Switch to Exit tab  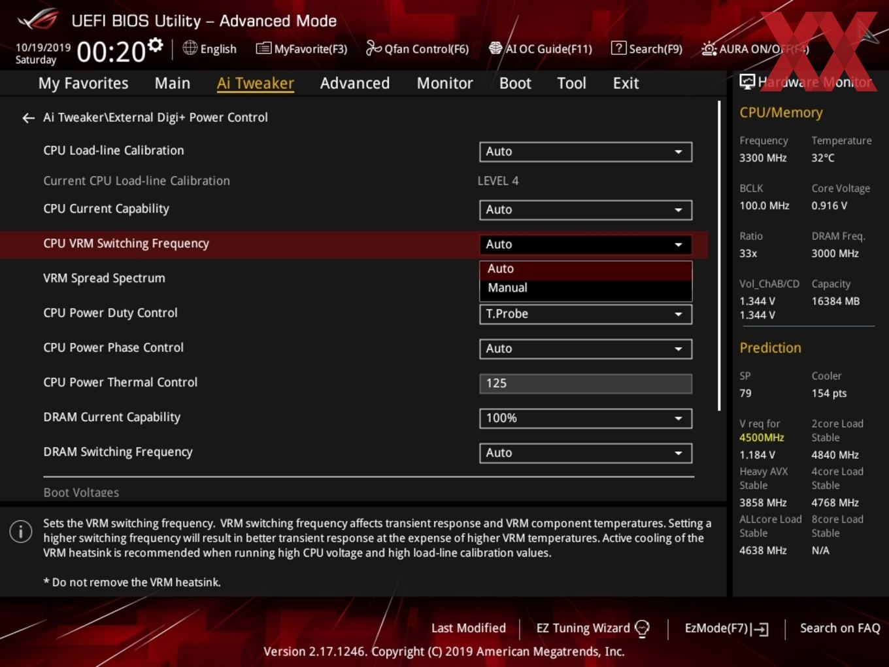pos(626,83)
